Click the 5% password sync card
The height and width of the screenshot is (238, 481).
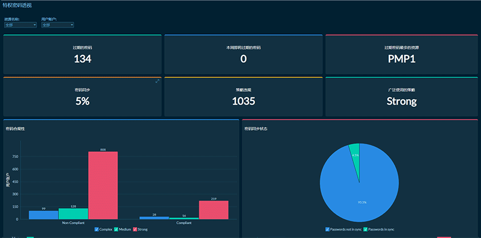pyautogui.click(x=82, y=96)
